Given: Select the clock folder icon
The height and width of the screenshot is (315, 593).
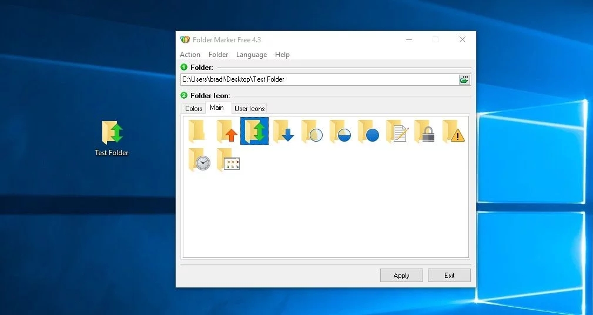Looking at the screenshot, I should pyautogui.click(x=199, y=160).
